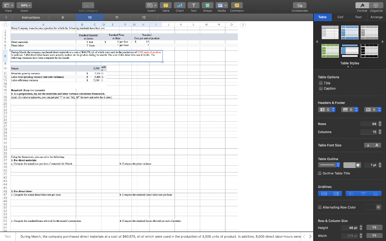Click Fit to adjust row Height
386x241 pixels.
(x=374, y=228)
